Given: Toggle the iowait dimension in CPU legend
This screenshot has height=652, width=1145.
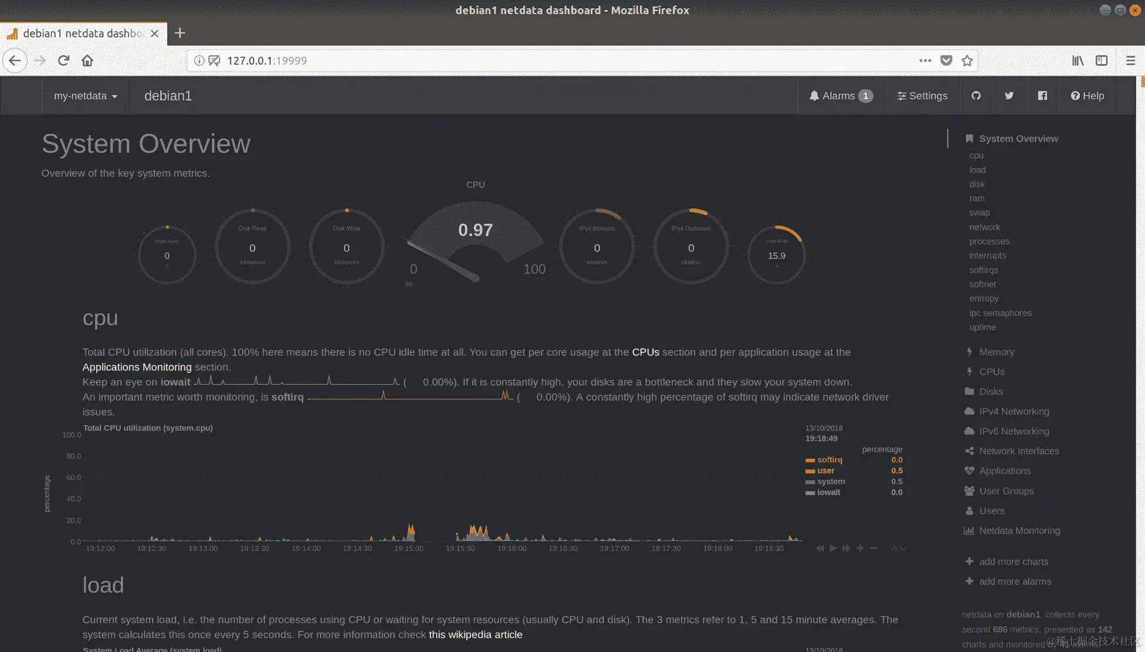Looking at the screenshot, I should pos(828,492).
